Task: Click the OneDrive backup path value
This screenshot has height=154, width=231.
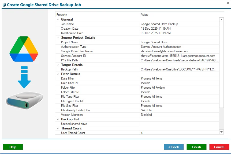Action: click(178, 69)
